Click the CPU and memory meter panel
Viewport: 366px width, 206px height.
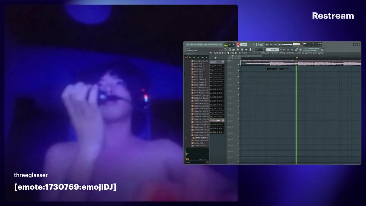click(x=313, y=45)
